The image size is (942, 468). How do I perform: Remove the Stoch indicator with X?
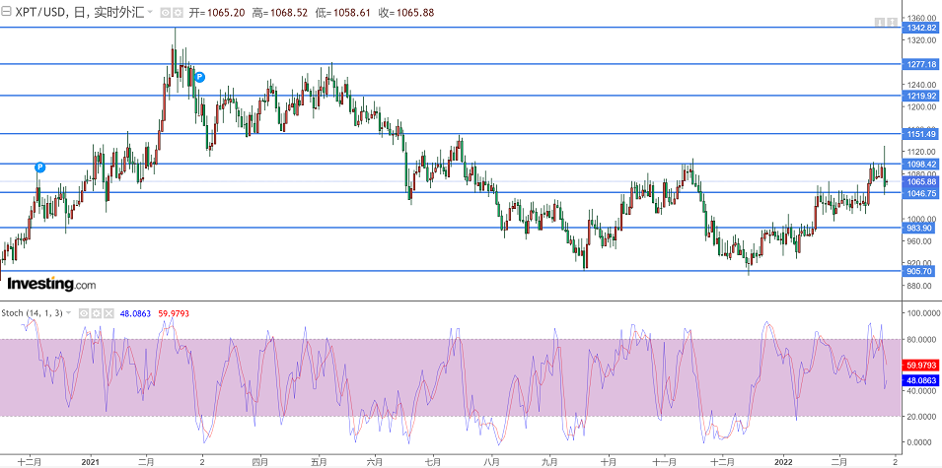point(109,313)
